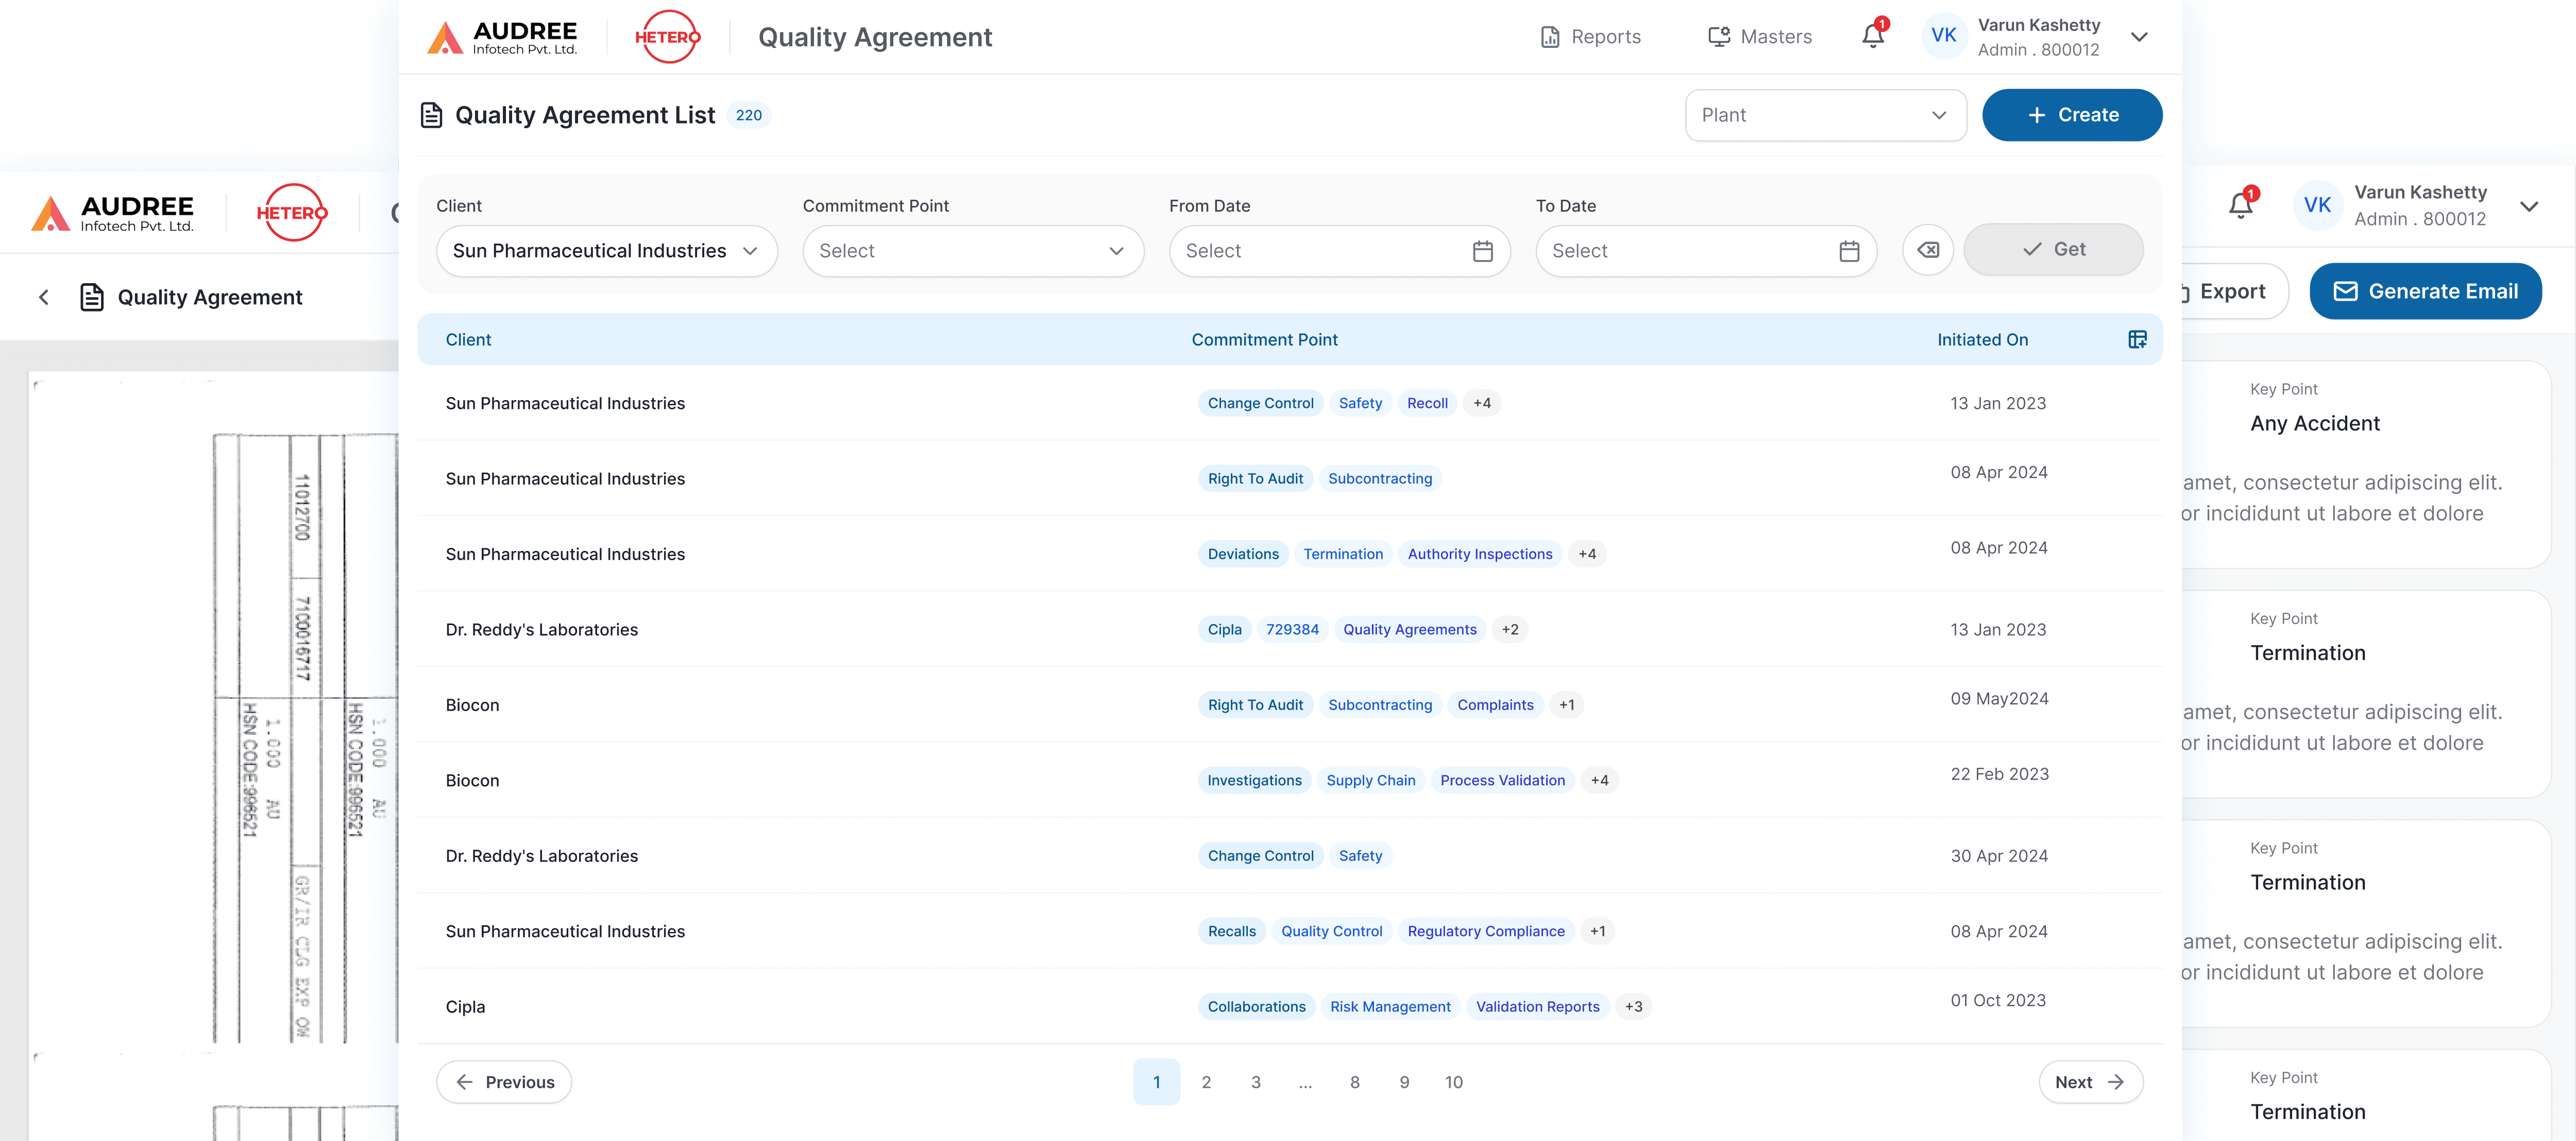Expand the +4 tag on first row

(x=1481, y=404)
